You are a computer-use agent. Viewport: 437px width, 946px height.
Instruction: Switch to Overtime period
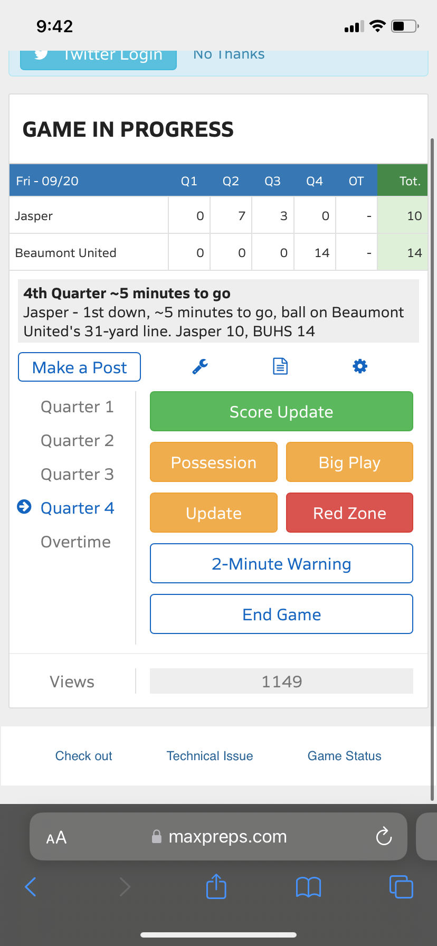75,542
